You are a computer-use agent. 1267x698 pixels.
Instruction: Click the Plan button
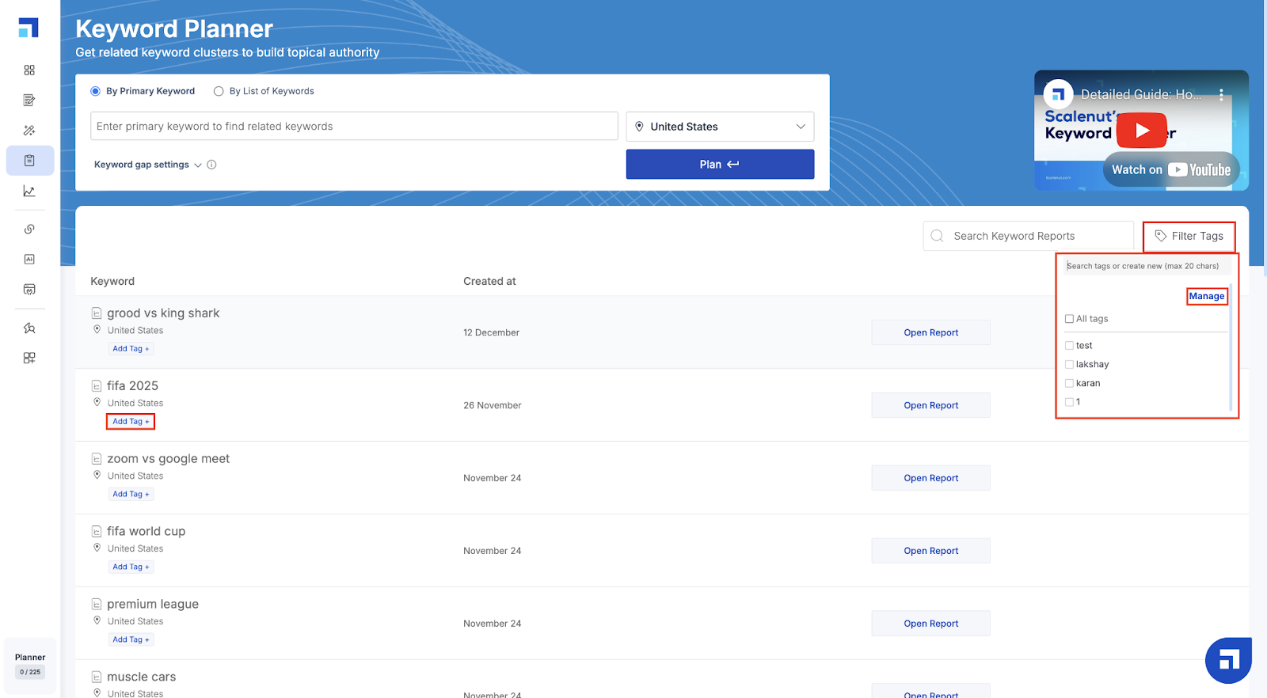point(720,165)
